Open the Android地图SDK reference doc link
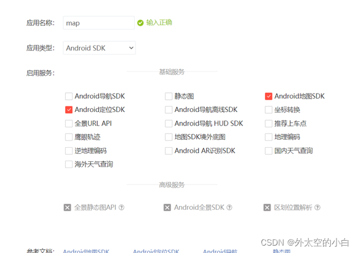This screenshot has width=358, height=253. (86, 251)
